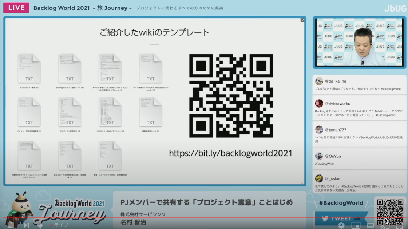This screenshot has height=229, width=408.
Task: Click the 本番・ステージングのURL TXT file icon
Action: [x=110, y=156]
